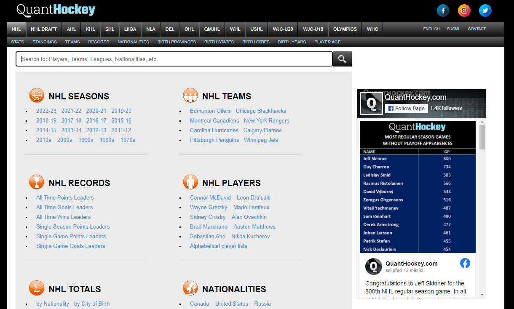Open the CONTACT link
The width and height of the screenshot is (514, 309).
coord(477,29)
